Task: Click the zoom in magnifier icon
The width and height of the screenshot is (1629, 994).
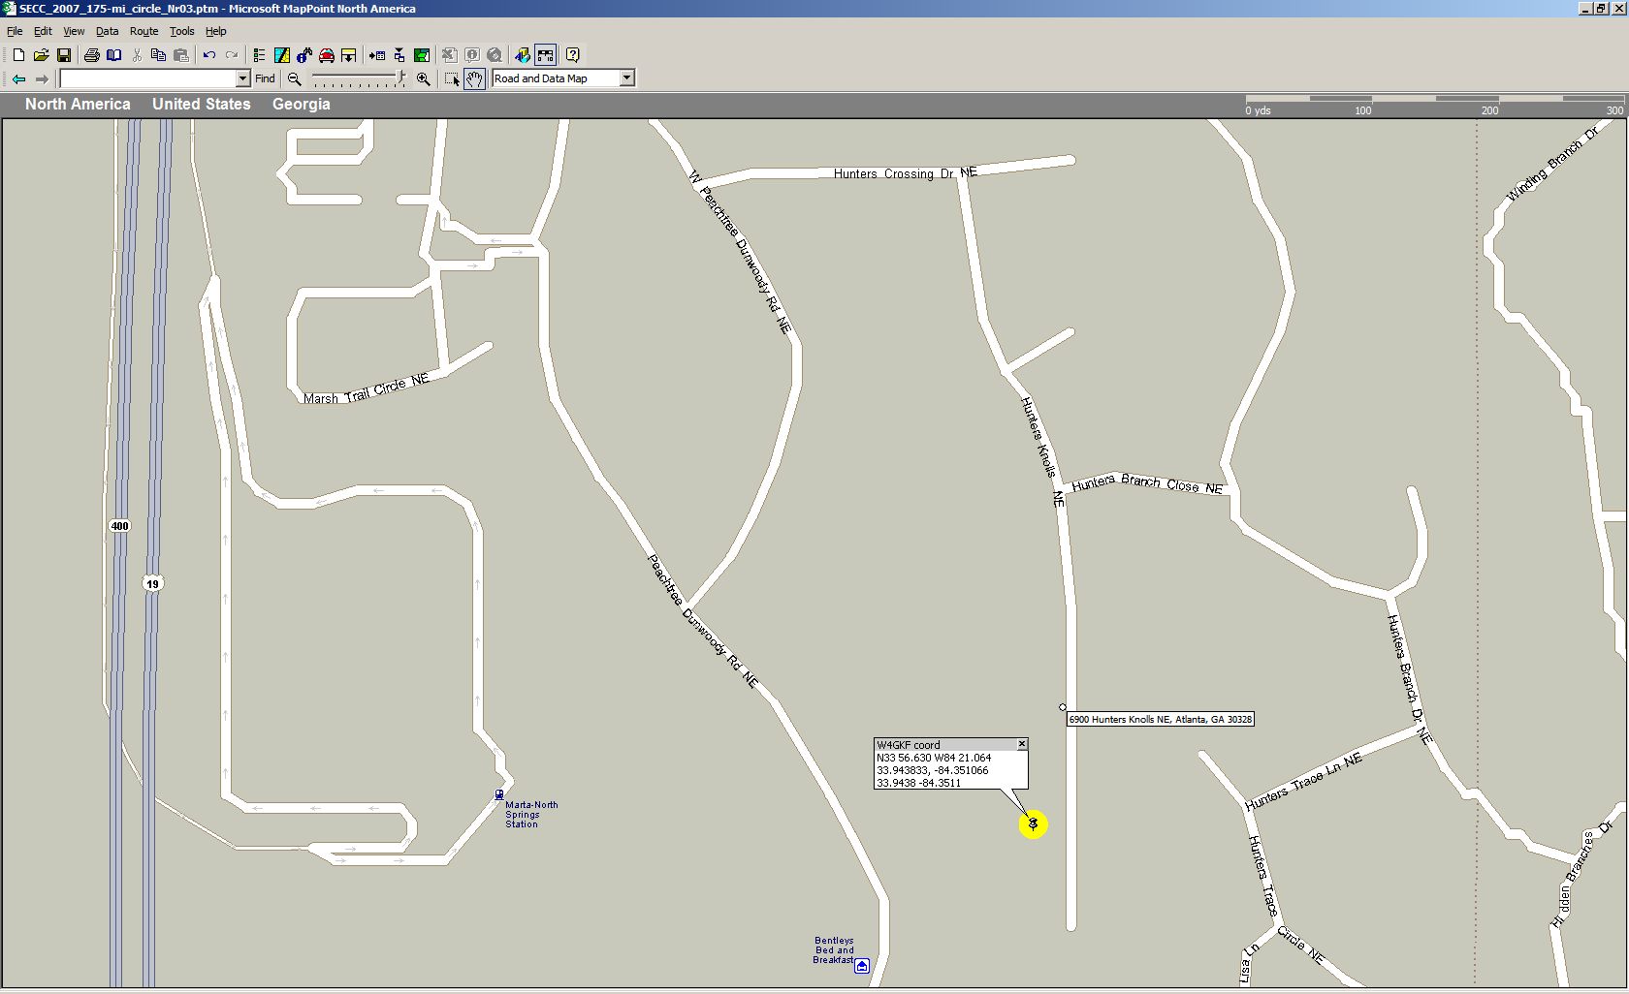Action: coord(423,78)
